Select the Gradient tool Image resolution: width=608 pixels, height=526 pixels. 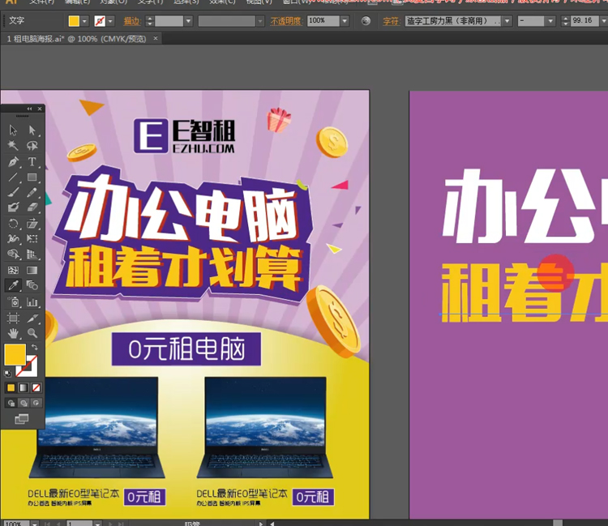tap(32, 270)
